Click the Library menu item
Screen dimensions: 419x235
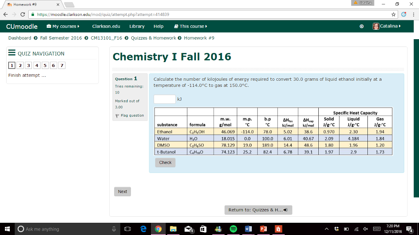click(x=137, y=26)
